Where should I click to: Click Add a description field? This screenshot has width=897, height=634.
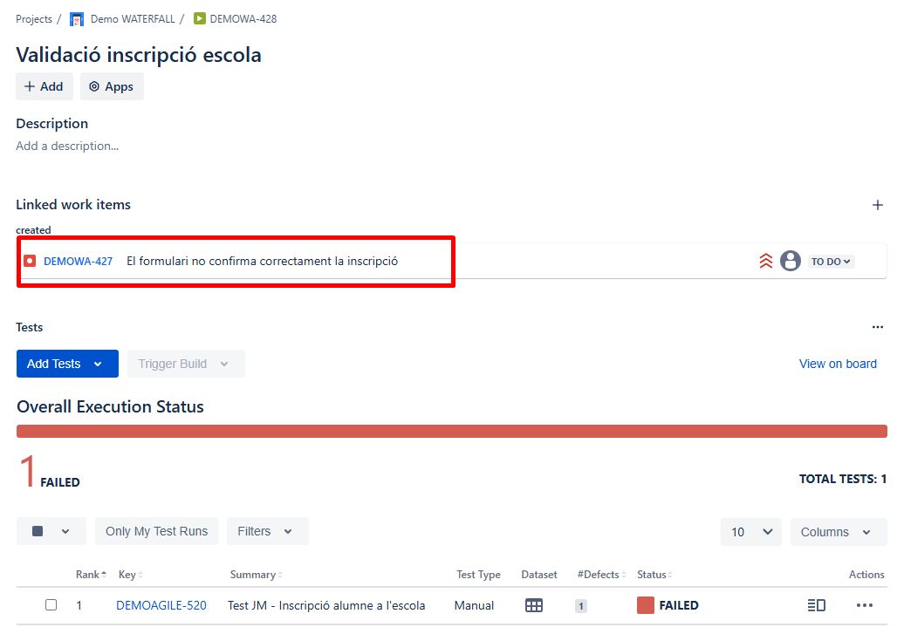click(x=67, y=146)
